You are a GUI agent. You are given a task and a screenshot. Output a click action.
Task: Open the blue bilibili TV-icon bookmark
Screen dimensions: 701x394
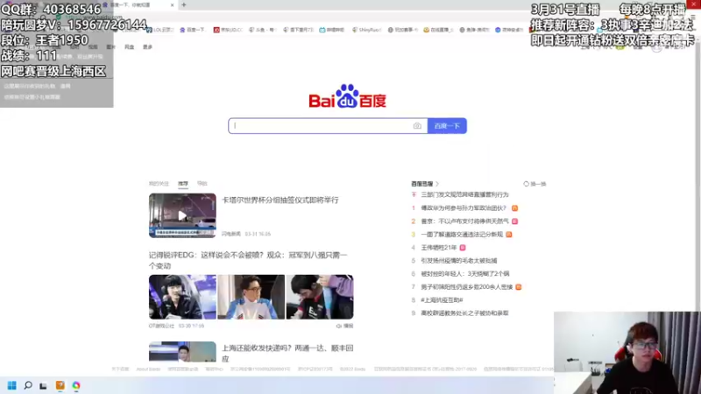[332, 30]
